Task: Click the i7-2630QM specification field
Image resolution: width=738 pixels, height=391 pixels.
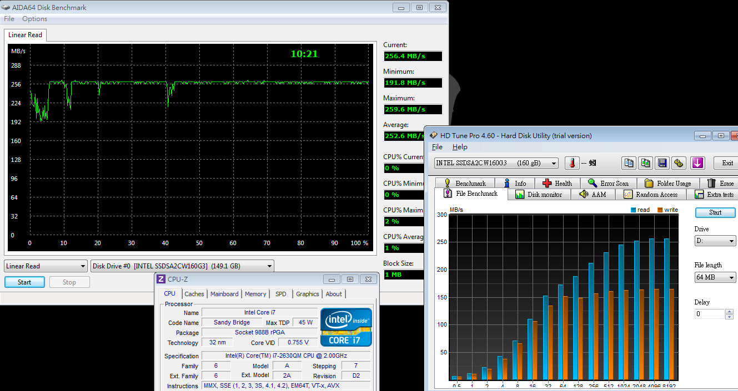Action: tap(287, 356)
